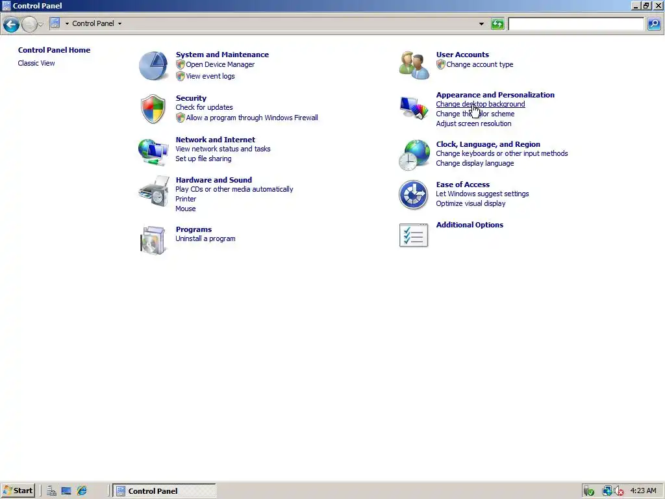The height and width of the screenshot is (499, 665).
Task: Open Internet Explorer from quick launch
Action: 81,491
